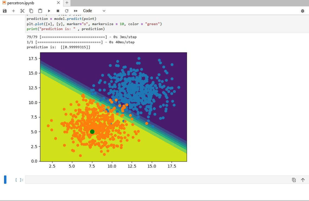Open a new launcher tab
Image resolution: width=309 pixels, height=201 pixels.
pyautogui.click(x=67, y=3)
